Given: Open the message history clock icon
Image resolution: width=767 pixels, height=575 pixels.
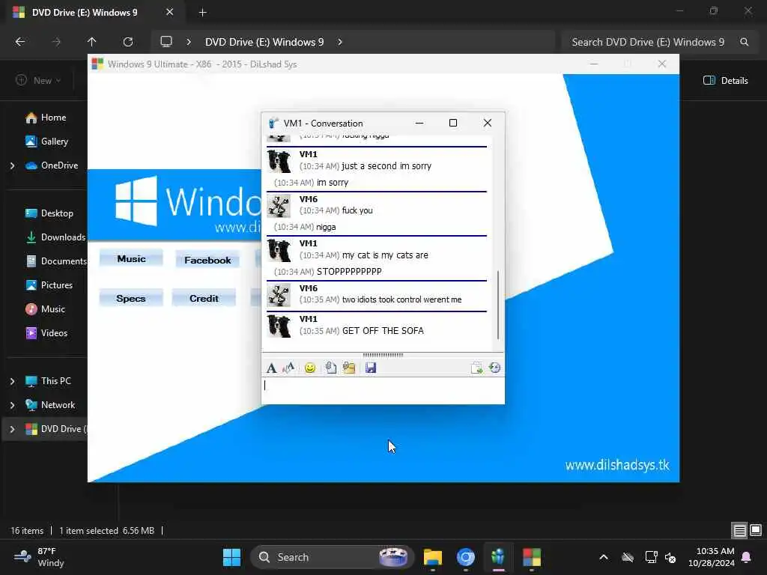Looking at the screenshot, I should coord(494,368).
